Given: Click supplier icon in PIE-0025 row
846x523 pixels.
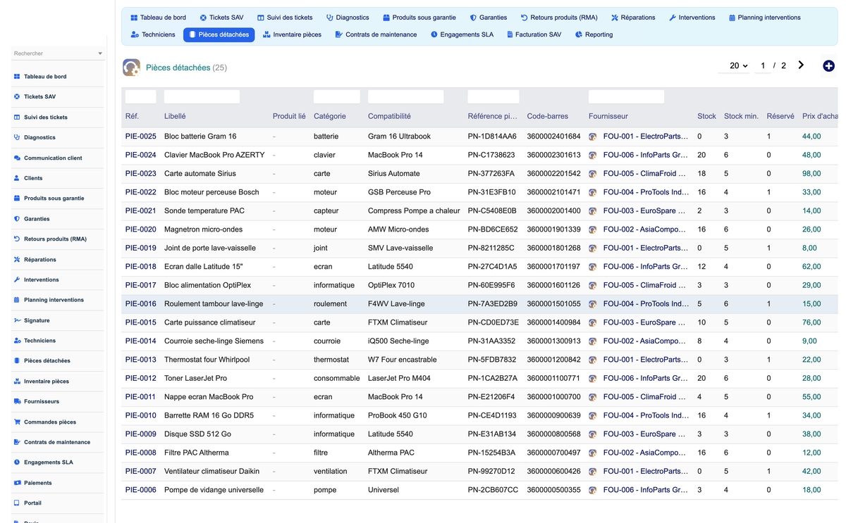Looking at the screenshot, I should pos(593,137).
